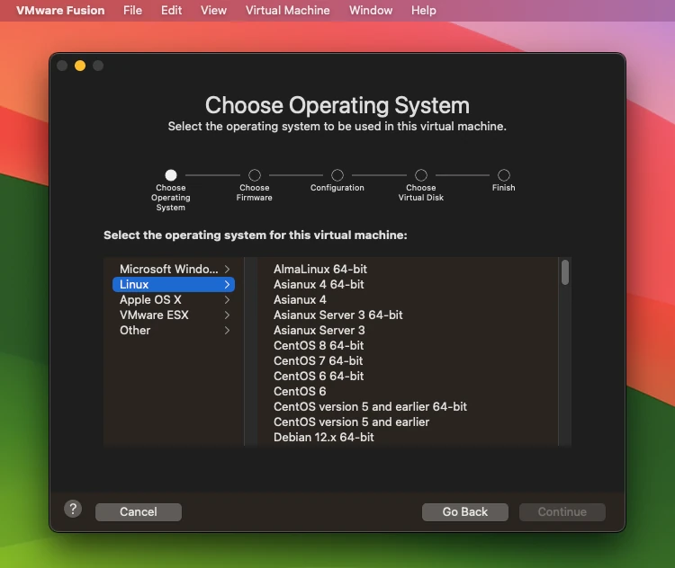675x568 pixels.
Task: Expand the Linux category chevron
Action: [x=227, y=285]
